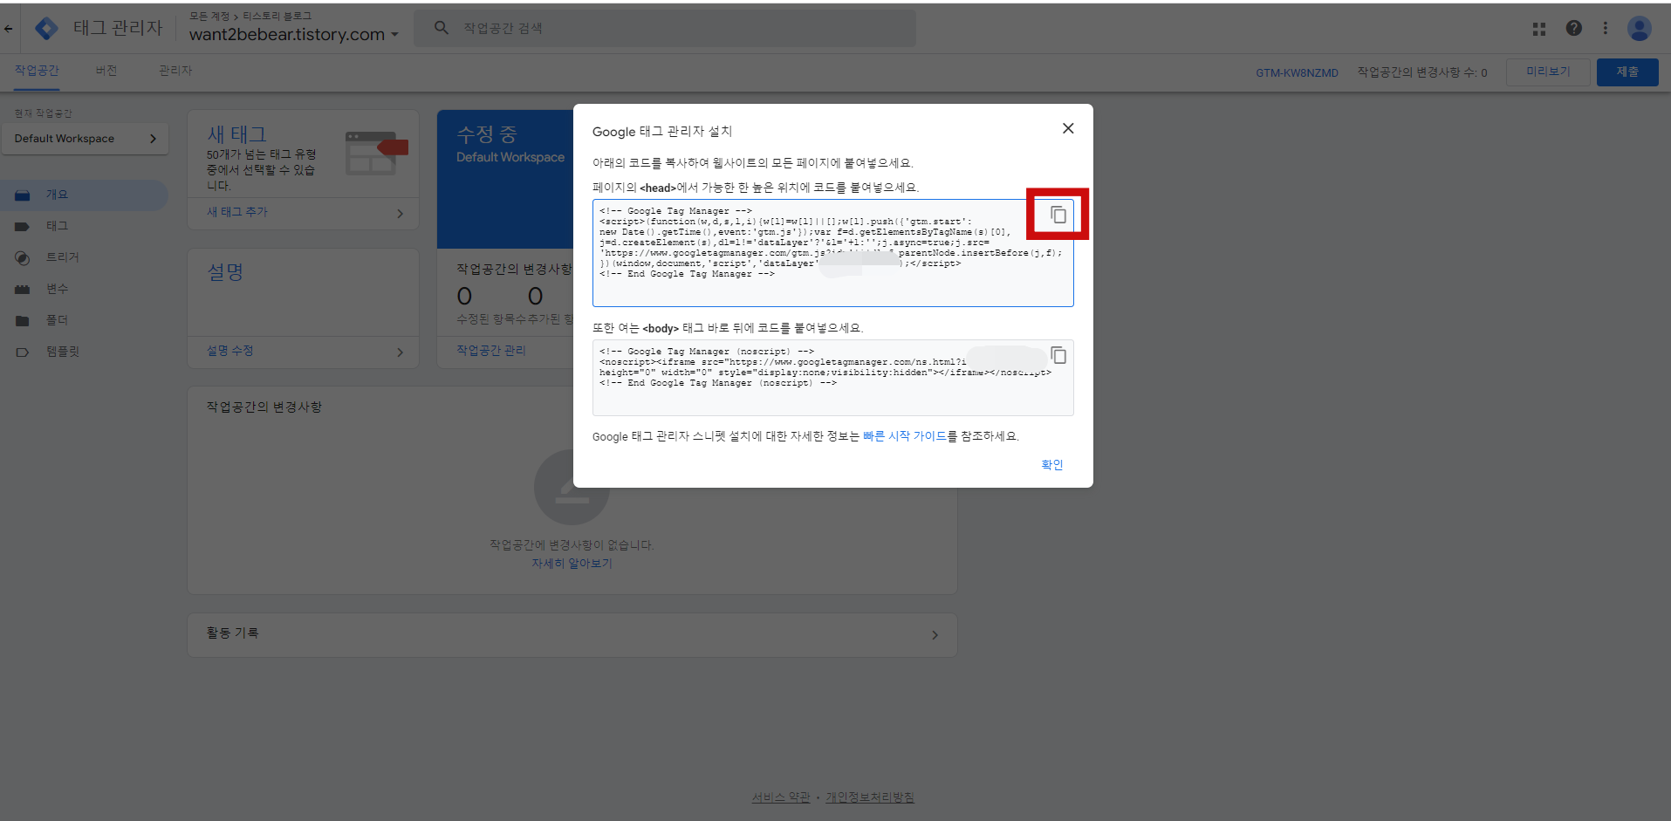Copy the head code snippet
Screen dimensions: 1671x821
(x=1058, y=215)
